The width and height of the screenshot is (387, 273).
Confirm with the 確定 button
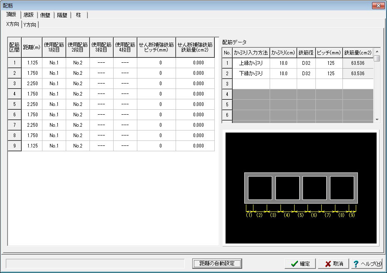coord(300,263)
